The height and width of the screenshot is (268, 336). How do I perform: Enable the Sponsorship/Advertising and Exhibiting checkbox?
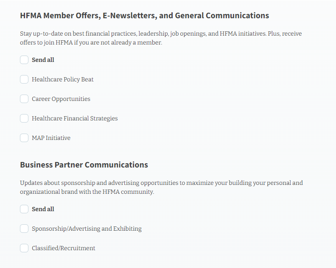24,229
